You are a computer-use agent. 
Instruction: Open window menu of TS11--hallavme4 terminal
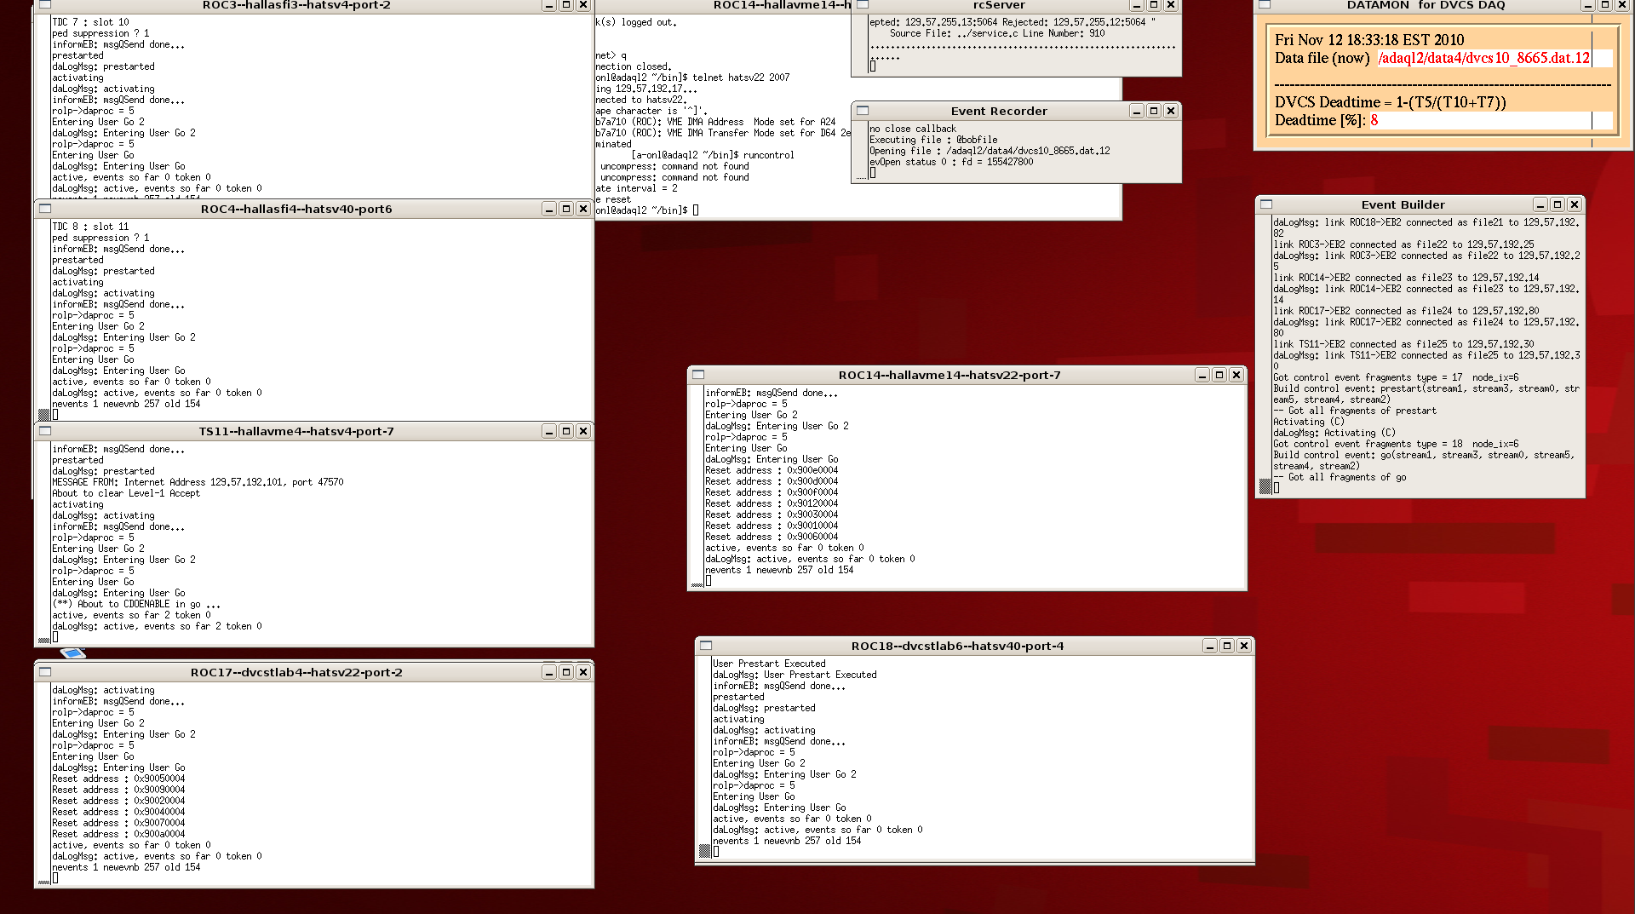click(x=45, y=431)
